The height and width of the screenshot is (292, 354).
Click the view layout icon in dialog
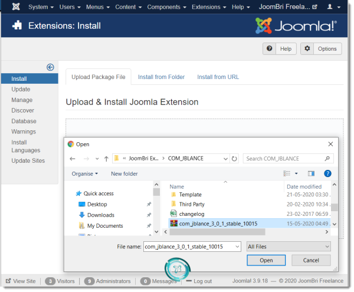tap(287, 173)
